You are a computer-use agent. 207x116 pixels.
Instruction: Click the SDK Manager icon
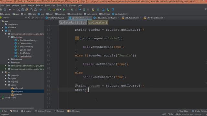click(108, 10)
